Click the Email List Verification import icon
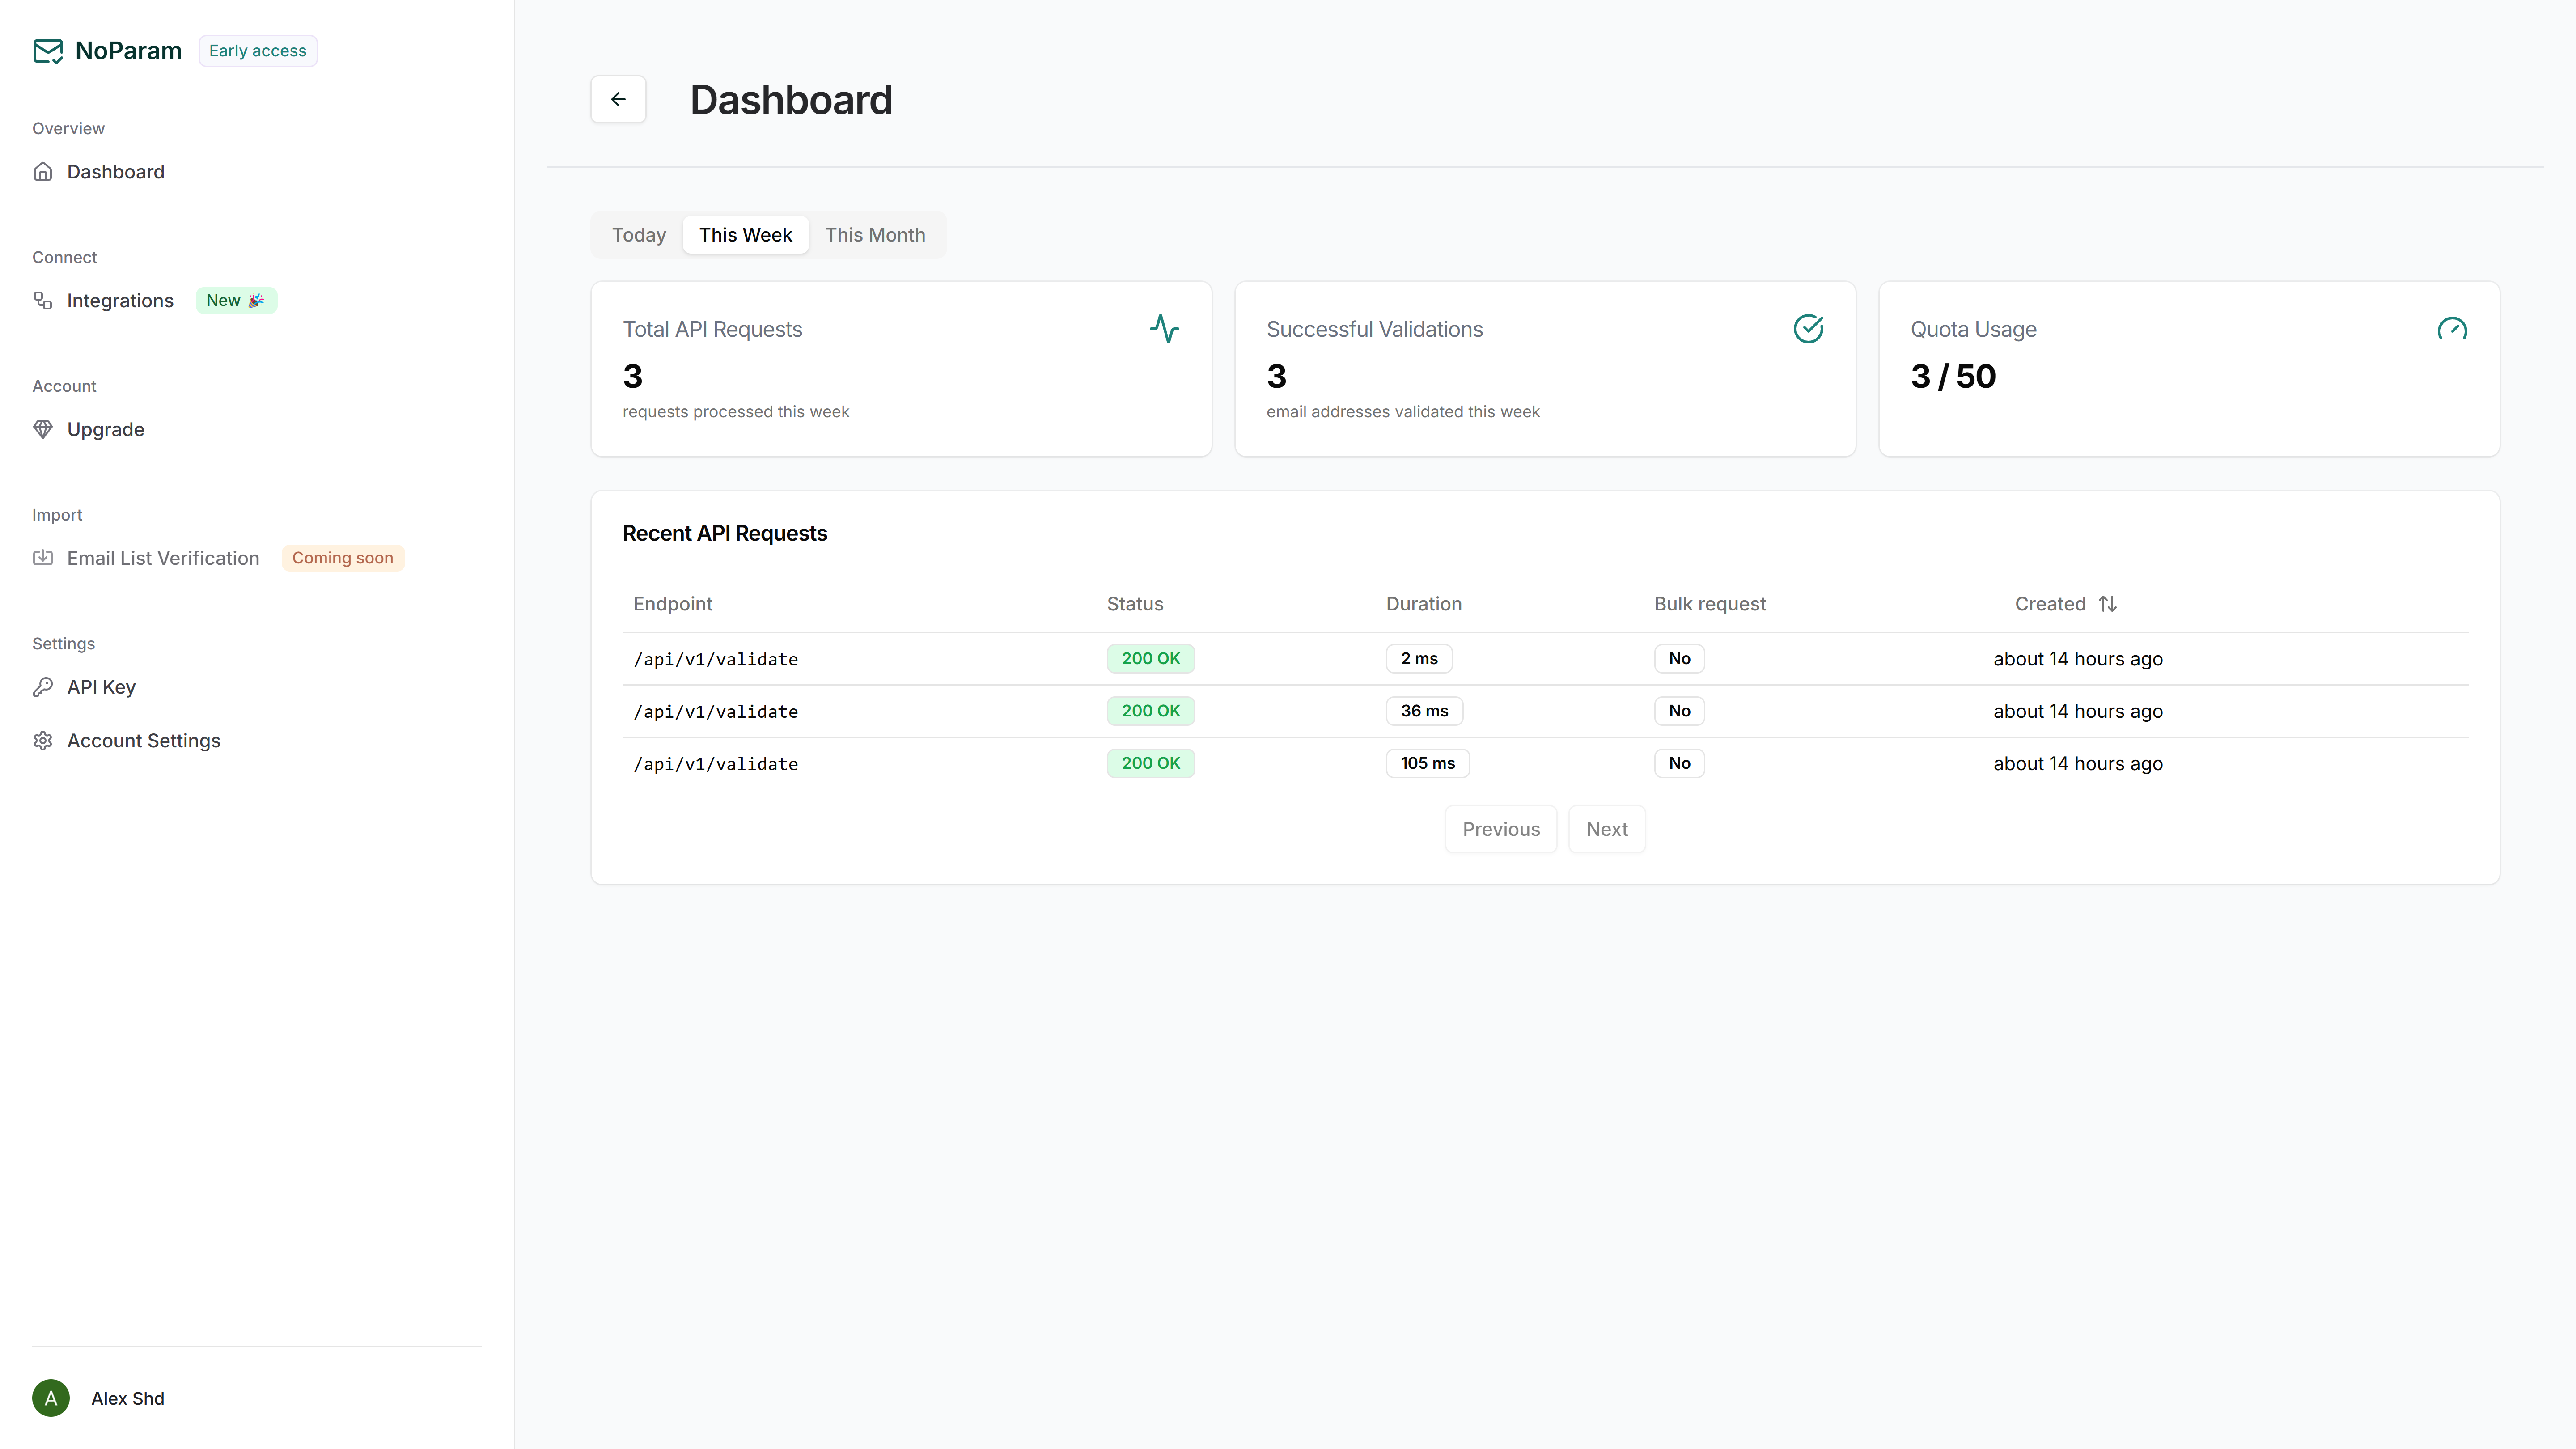This screenshot has height=1449, width=2576. 43,558
